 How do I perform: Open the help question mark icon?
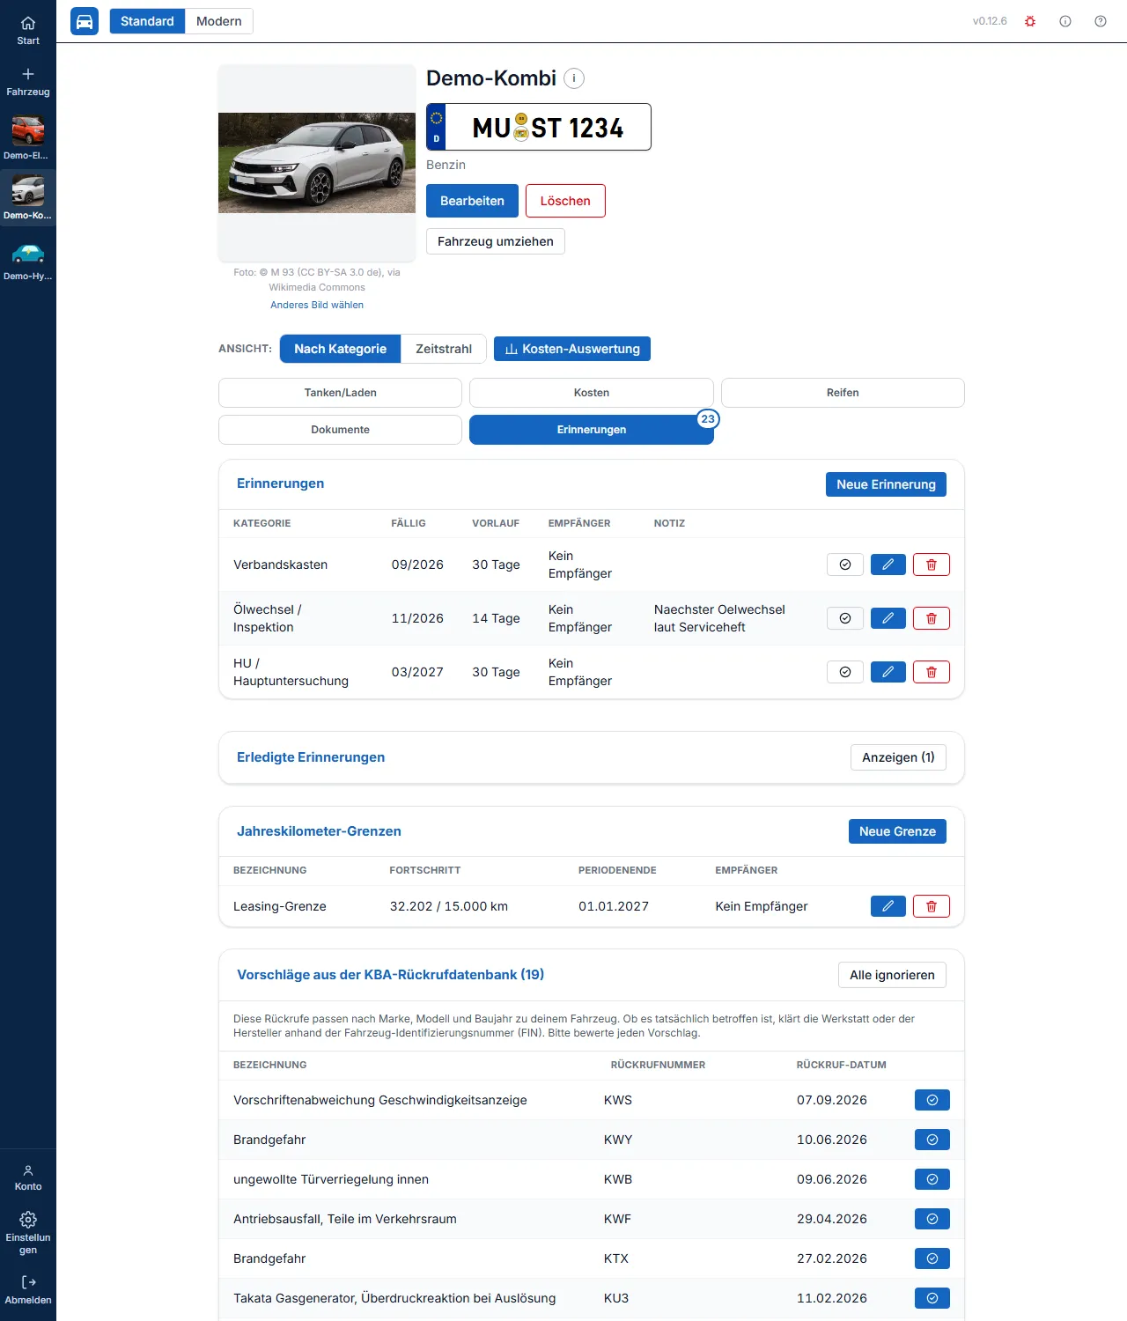(1101, 21)
